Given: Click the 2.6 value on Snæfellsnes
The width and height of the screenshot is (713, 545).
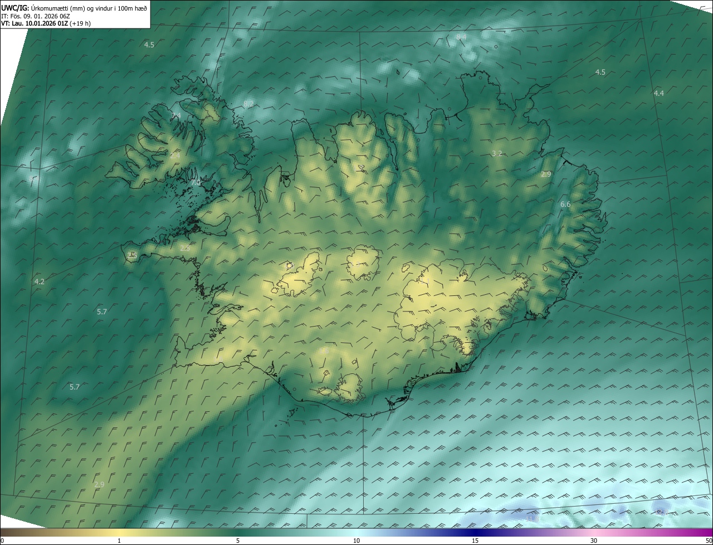Looking at the screenshot, I should [x=185, y=248].
